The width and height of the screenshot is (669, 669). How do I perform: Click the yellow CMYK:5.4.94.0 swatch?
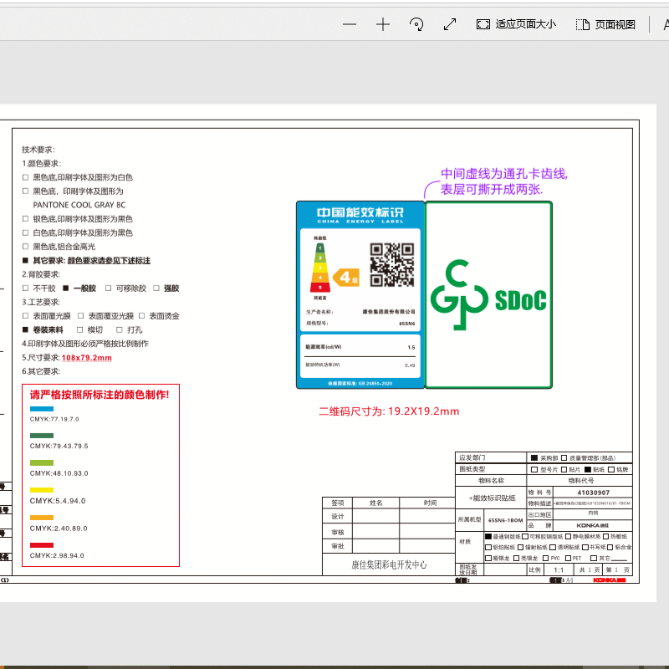(x=42, y=490)
